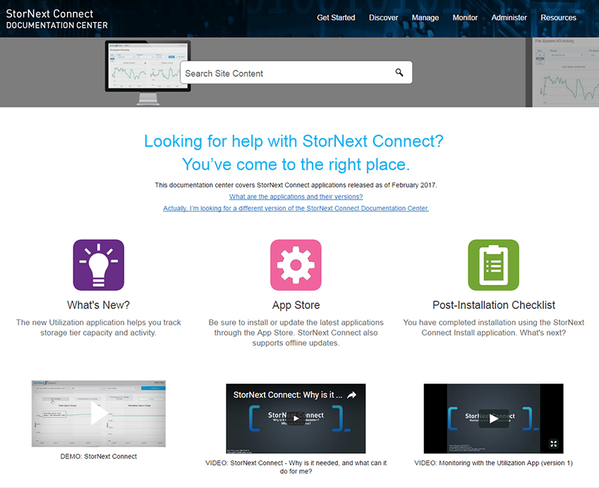Expand the Utilization App video to fullscreen
Viewport: 599px width, 488px height.
point(554,444)
